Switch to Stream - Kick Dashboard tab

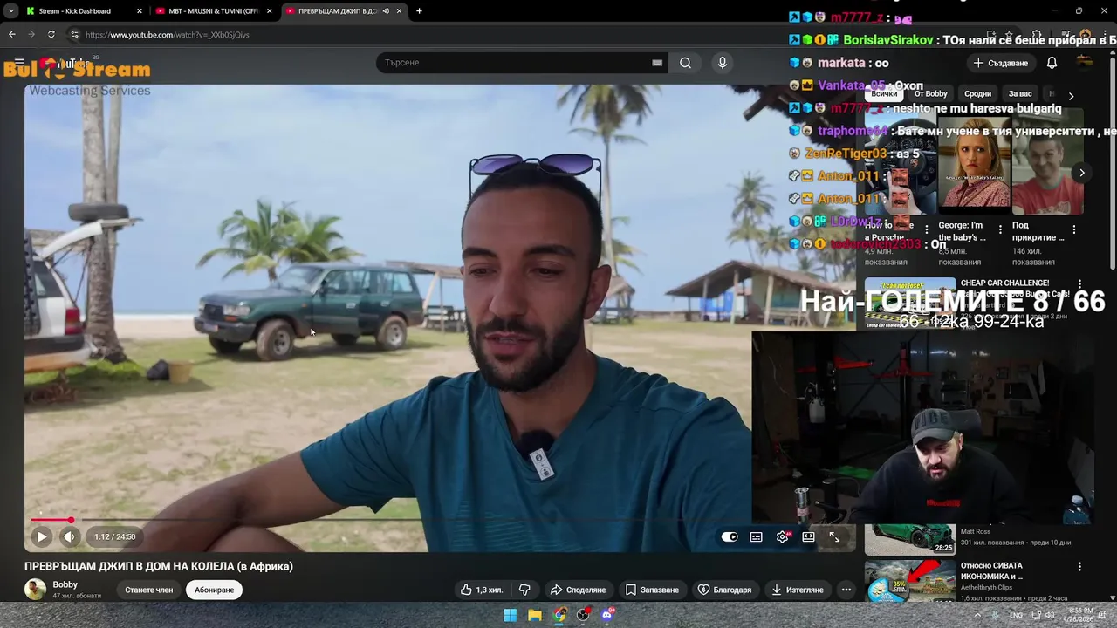point(74,11)
